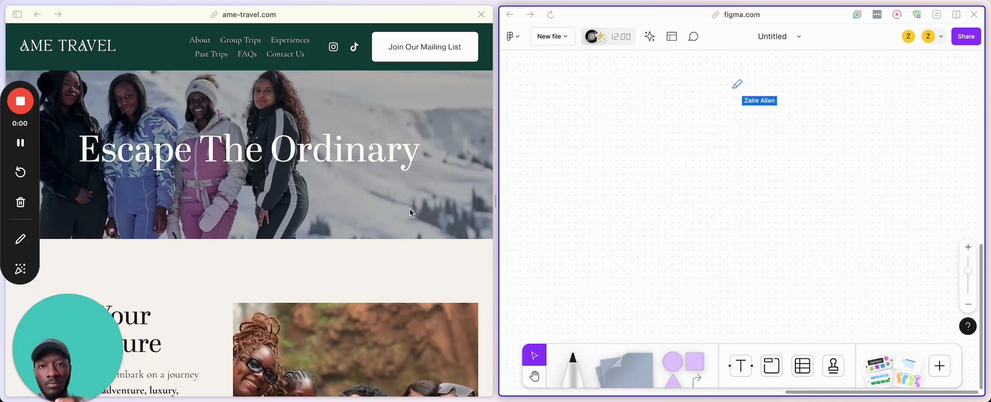The width and height of the screenshot is (991, 402).
Task: Click the Untitled file name
Action: (x=772, y=36)
